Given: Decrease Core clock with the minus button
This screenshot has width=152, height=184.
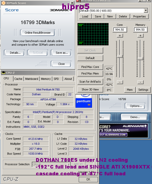Looking at the screenshot, I should [x=120, y=82].
